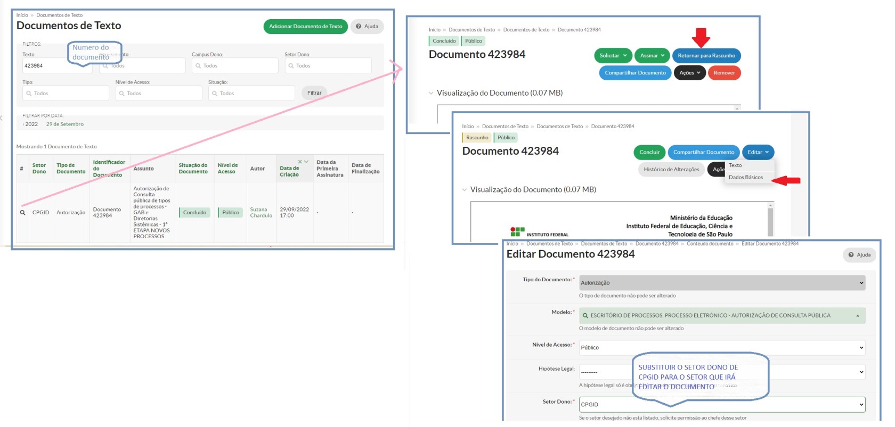This screenshot has height=427, width=895.
Task: Click Início breadcrumb on Documentos de Texto list page
Action: coord(22,15)
